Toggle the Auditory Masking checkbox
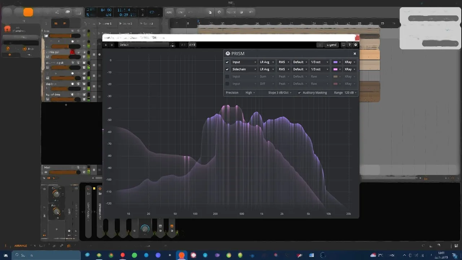This screenshot has height=260, width=462. click(x=299, y=93)
